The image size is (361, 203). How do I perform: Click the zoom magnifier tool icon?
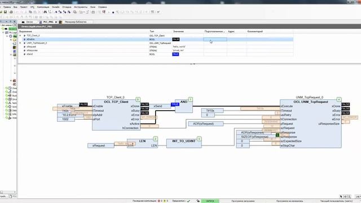click(349, 196)
